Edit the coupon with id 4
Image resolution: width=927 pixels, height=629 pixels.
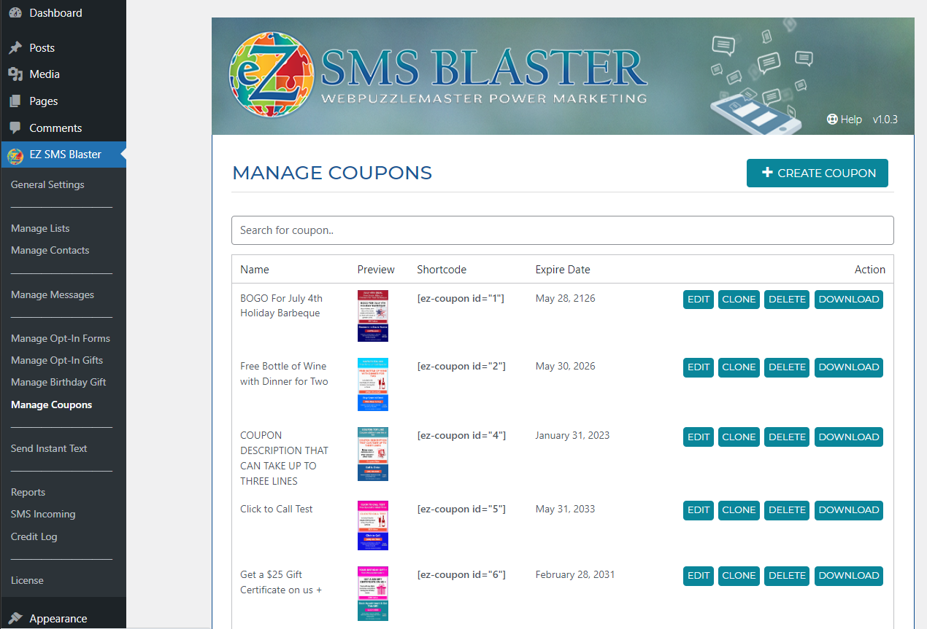point(699,437)
